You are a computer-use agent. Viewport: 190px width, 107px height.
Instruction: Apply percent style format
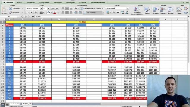[114, 12]
